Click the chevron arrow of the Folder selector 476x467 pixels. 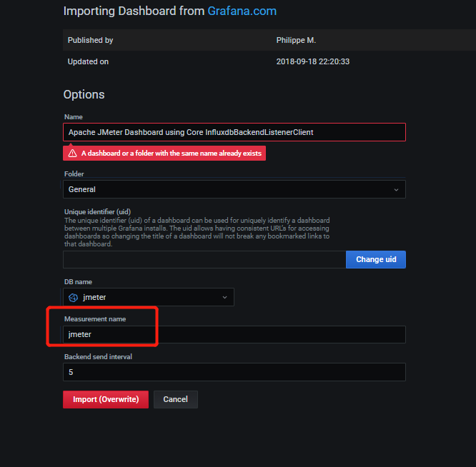(396, 189)
